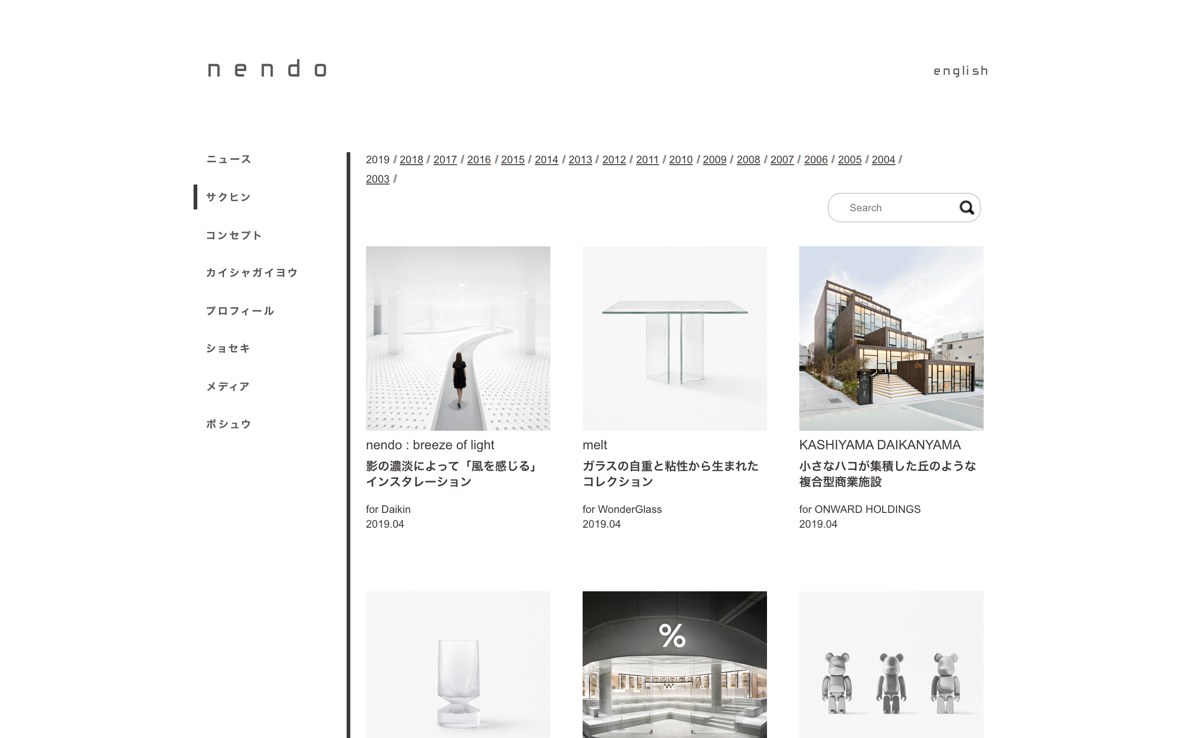This screenshot has height=738, width=1180.
Task: Open the glass tumbler project thumbnail
Action: 458,664
